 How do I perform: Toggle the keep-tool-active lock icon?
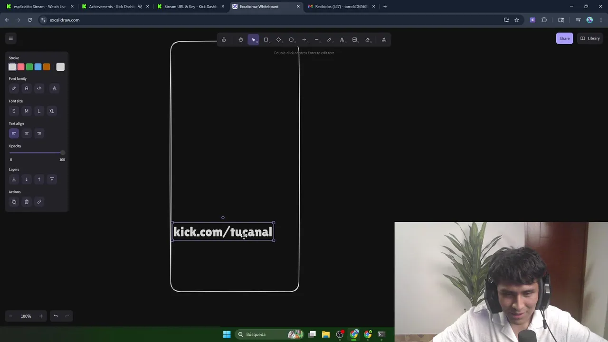click(224, 40)
